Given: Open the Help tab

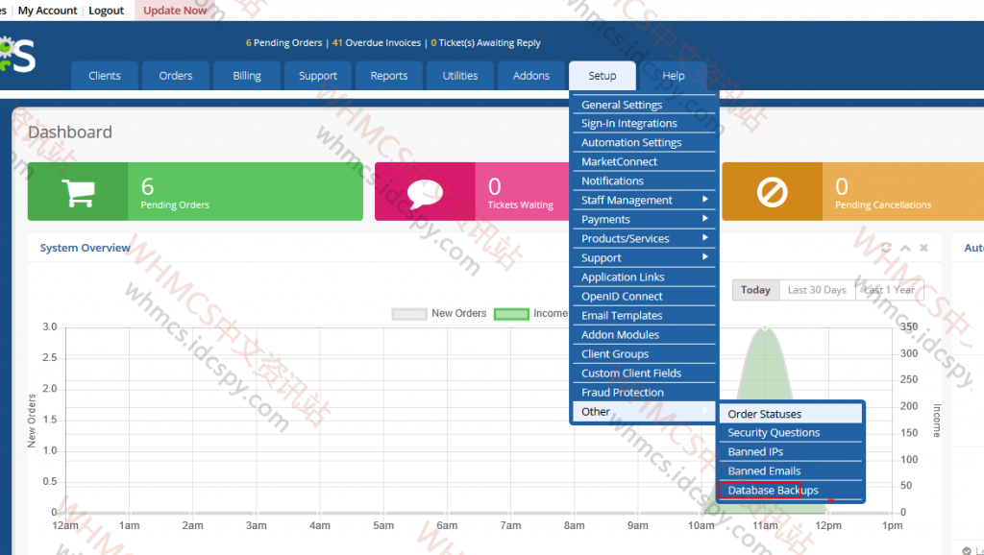Looking at the screenshot, I should point(674,76).
